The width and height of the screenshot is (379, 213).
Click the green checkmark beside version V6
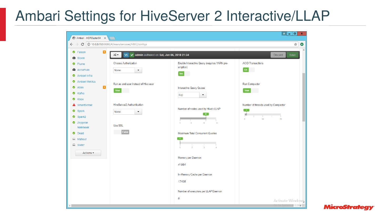(x=132, y=55)
